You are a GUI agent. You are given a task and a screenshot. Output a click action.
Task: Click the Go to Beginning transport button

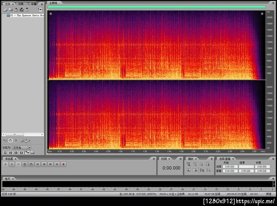(x=37, y=164)
